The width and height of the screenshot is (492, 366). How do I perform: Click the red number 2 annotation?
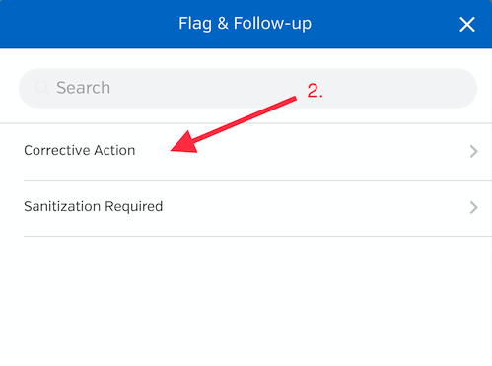pos(315,91)
